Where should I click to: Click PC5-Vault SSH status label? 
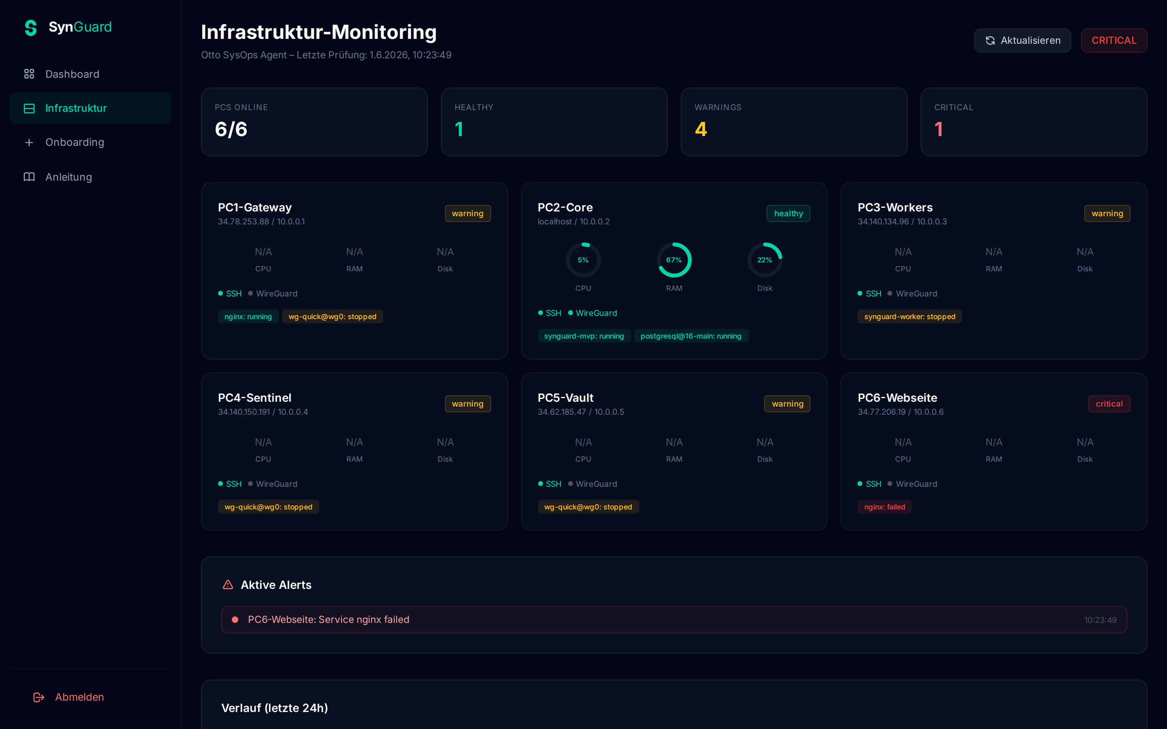click(554, 484)
